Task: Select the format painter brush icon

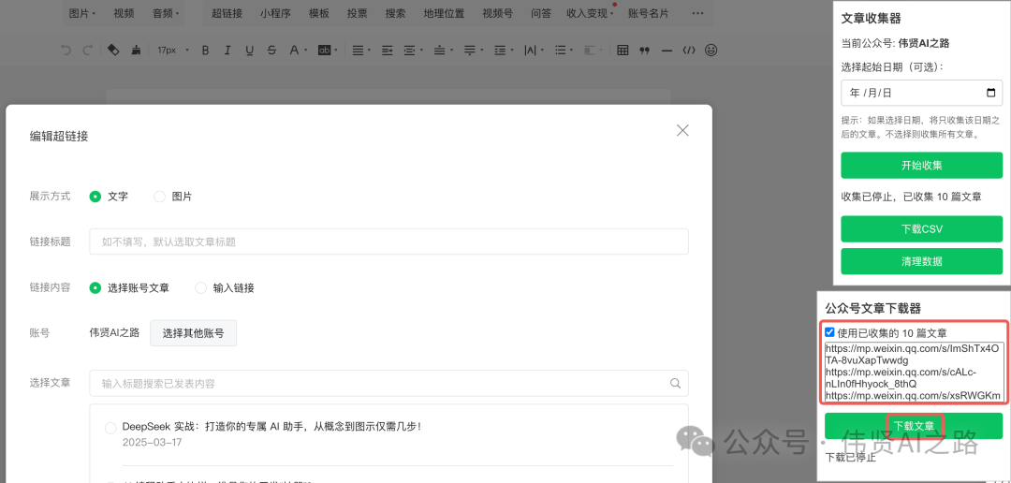Action: (136, 50)
